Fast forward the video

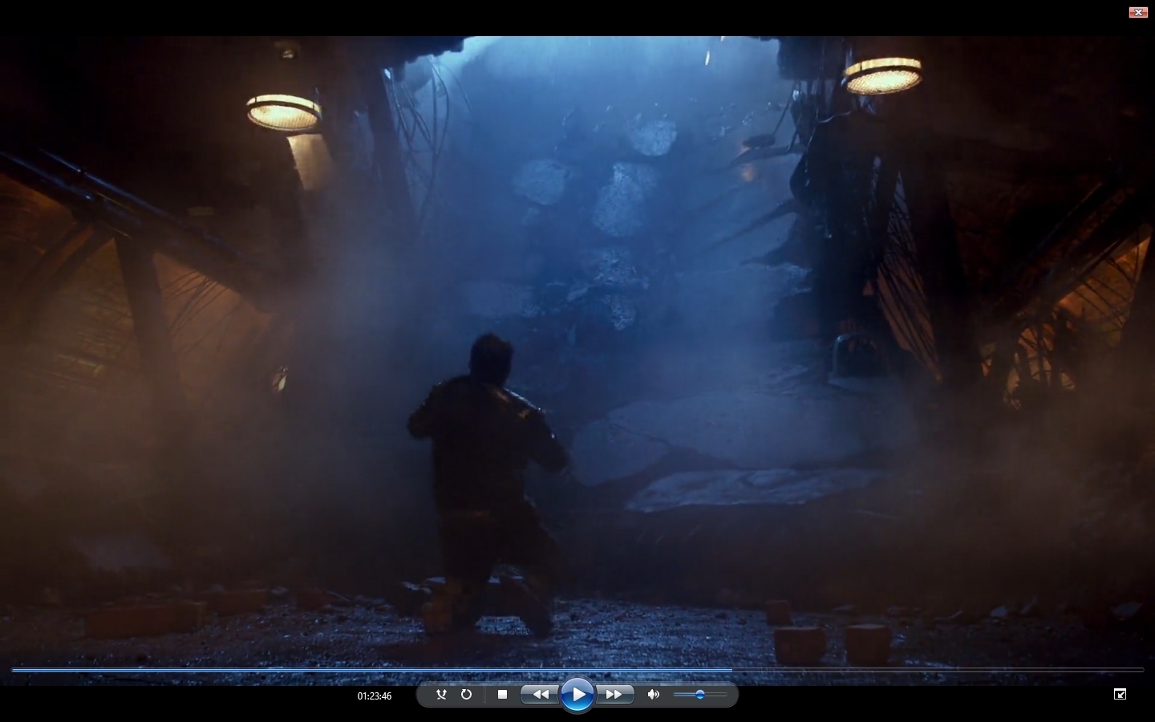pyautogui.click(x=614, y=695)
